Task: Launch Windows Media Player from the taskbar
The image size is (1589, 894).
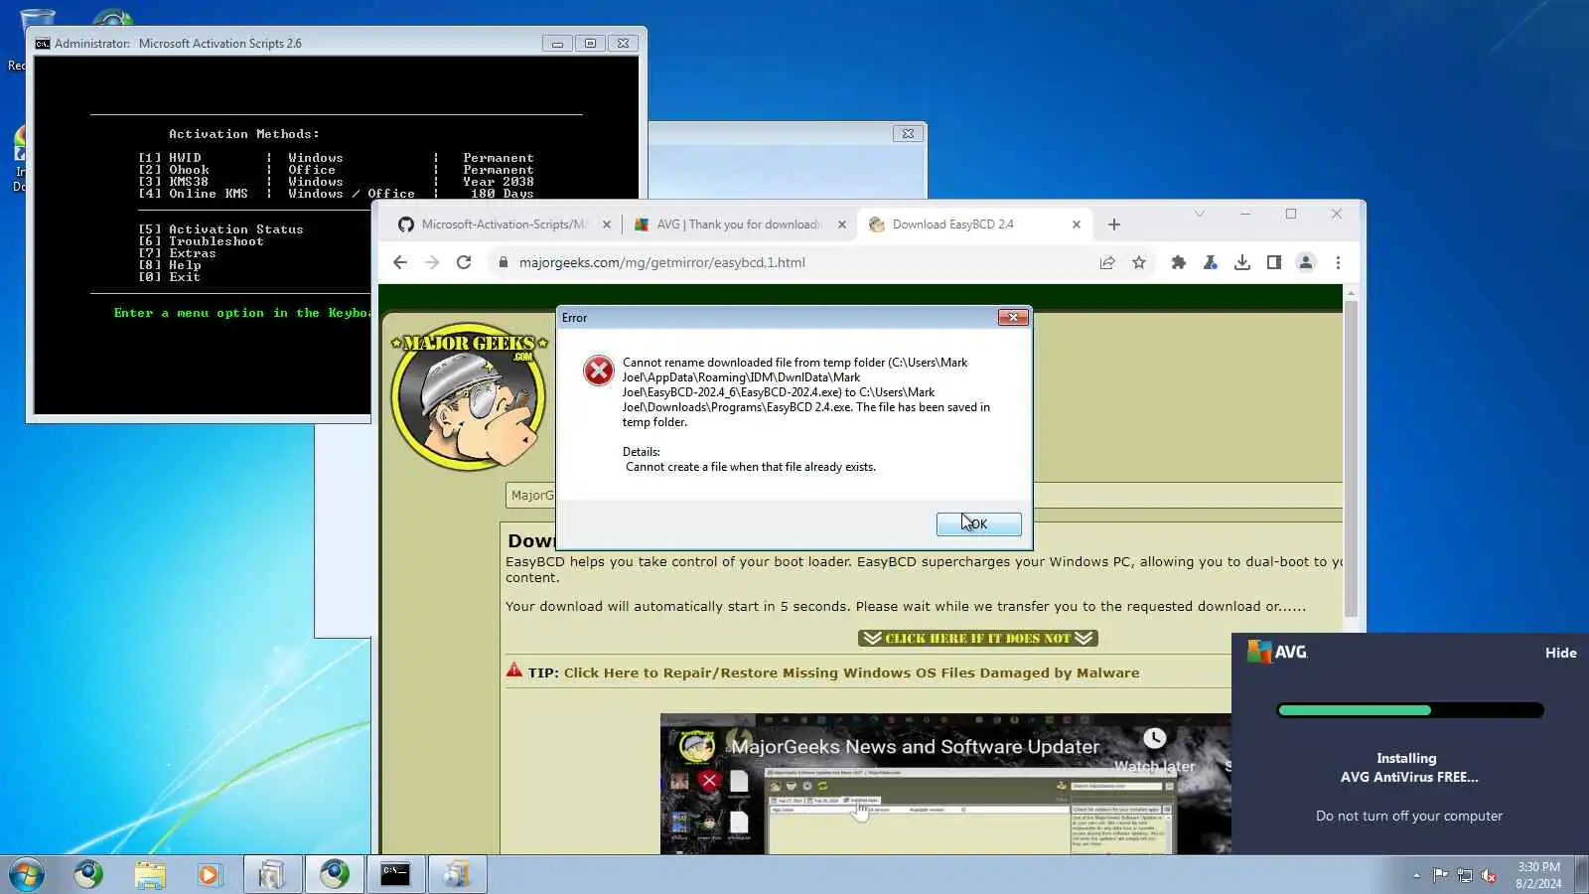Action: pos(210,874)
